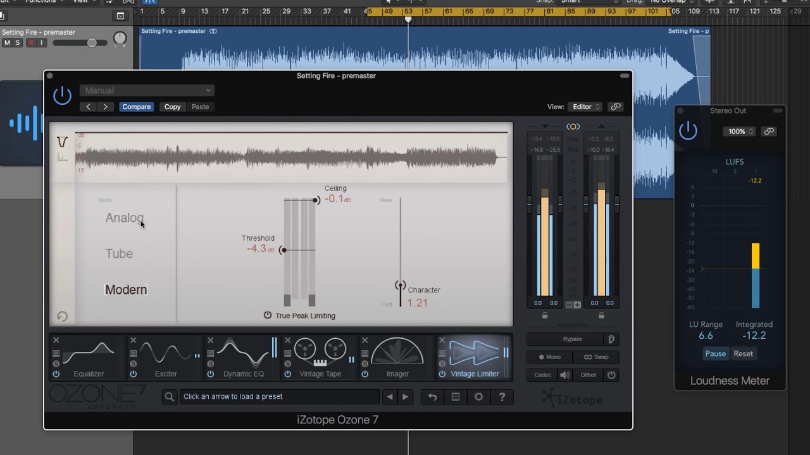Toggle Mono monitoring
Screen dimensions: 810x455
tap(550, 357)
